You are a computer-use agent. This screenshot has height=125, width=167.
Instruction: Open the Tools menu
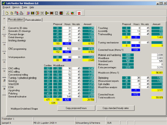(24, 7)
